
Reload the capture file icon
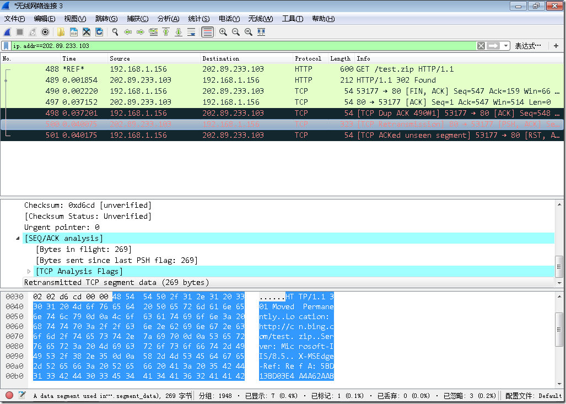coord(99,32)
